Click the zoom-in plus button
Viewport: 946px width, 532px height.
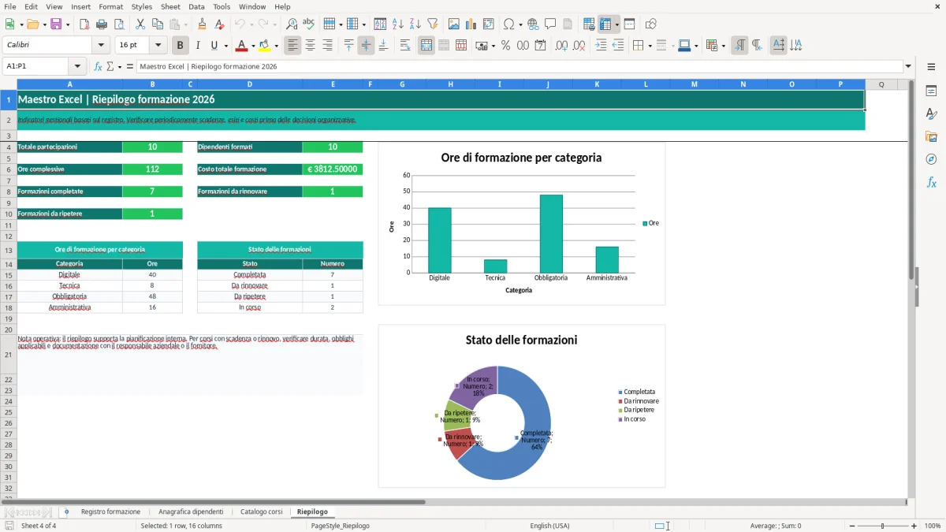coord(914,526)
